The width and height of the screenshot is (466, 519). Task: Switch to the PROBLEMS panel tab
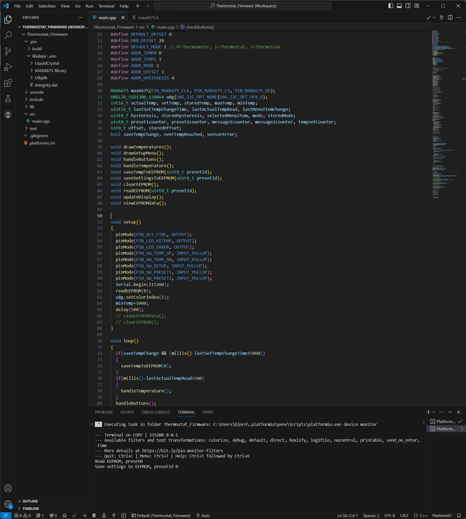(x=103, y=412)
